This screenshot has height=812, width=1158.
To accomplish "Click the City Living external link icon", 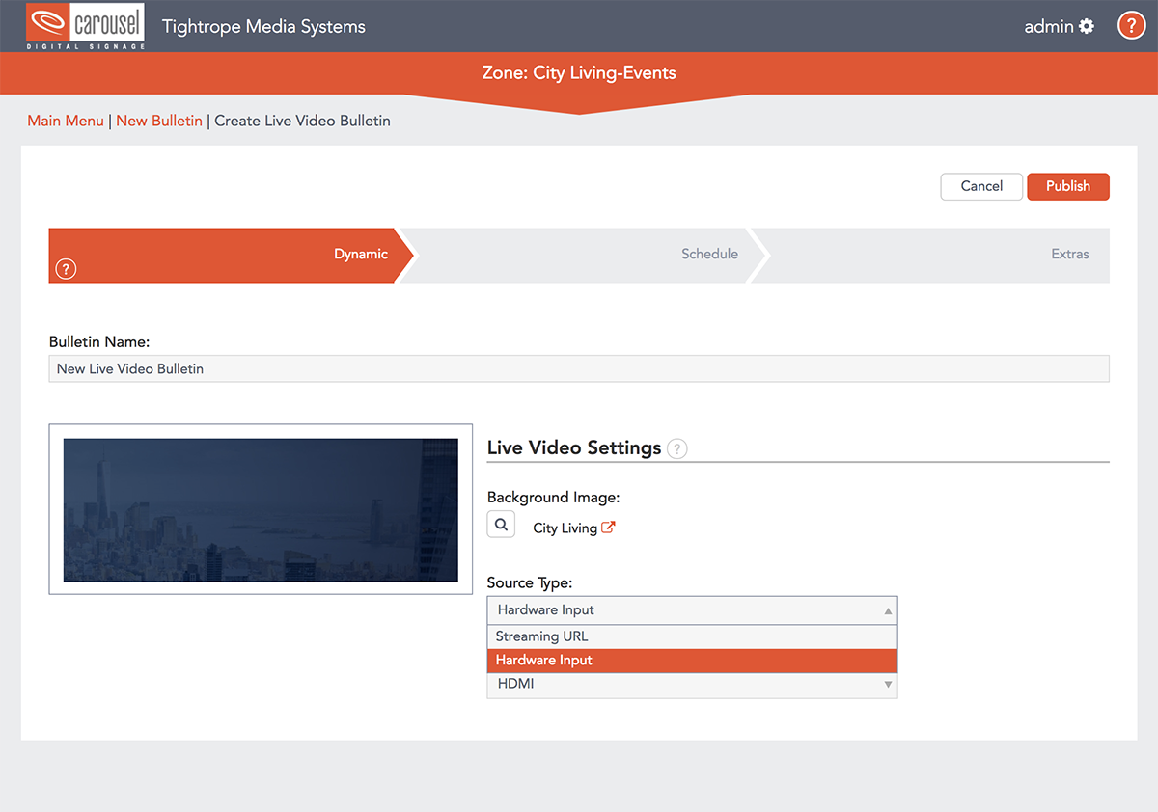I will click(609, 527).
